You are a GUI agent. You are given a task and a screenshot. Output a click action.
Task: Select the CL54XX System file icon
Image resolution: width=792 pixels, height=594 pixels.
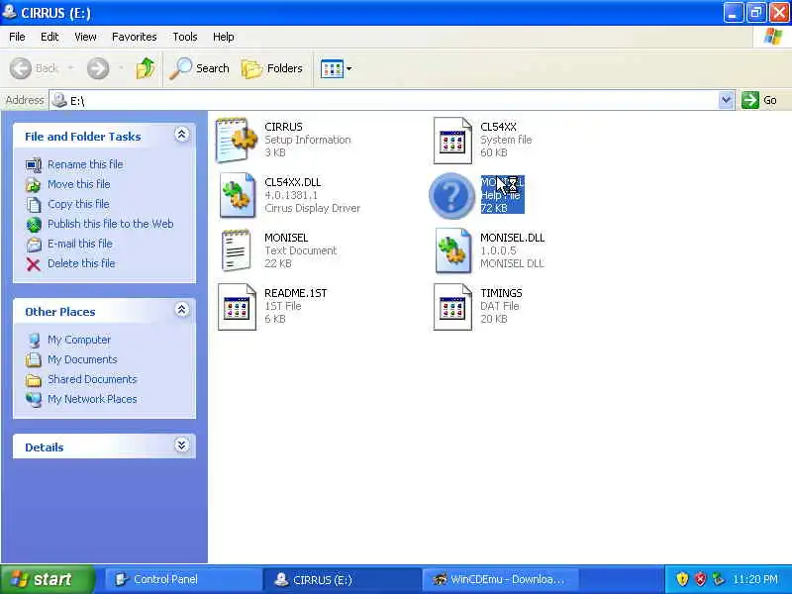point(452,140)
